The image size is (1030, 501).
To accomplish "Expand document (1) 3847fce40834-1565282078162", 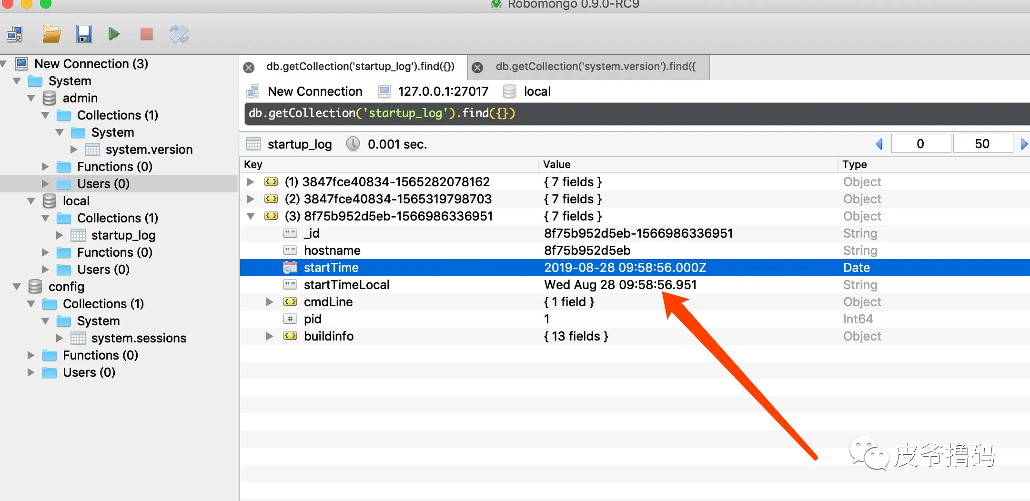I will 251,182.
